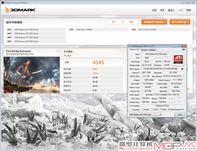
Task: Open the 测试 menu in 3DMark
Action: (162, 10)
